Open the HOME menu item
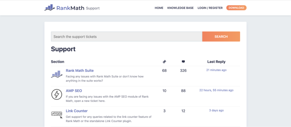This screenshot has height=127, width=291. (x=159, y=8)
